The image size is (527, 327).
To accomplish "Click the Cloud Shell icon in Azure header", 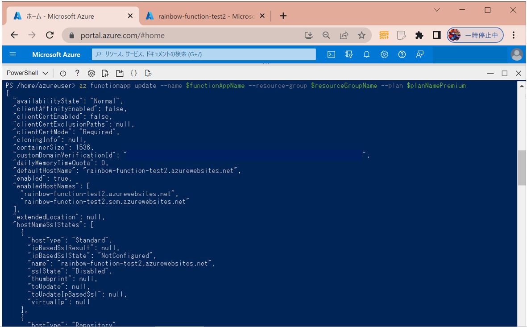I will pyautogui.click(x=331, y=54).
